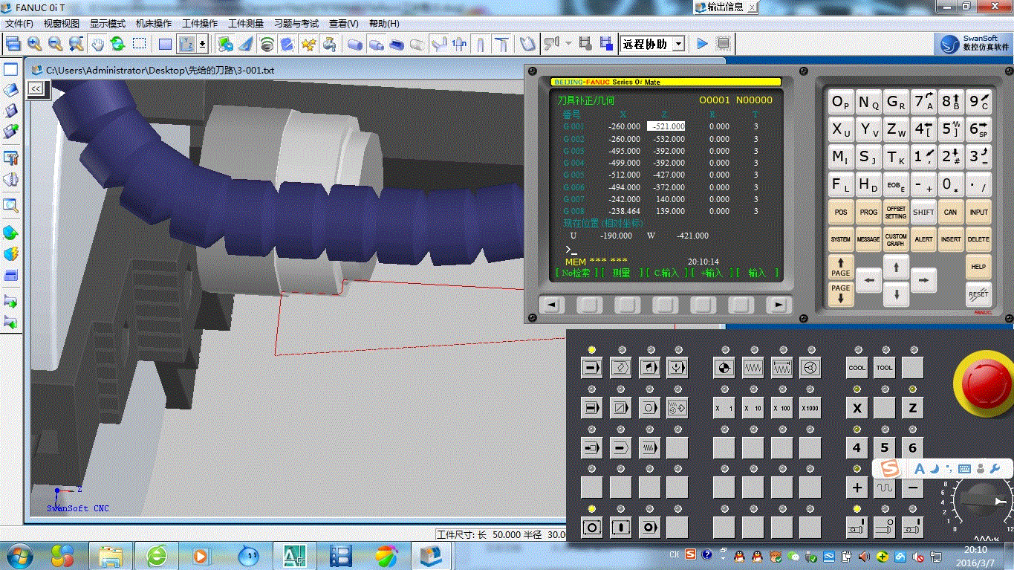The height and width of the screenshot is (570, 1014).
Task: Click the rapid traverse wave button
Action: [x=884, y=488]
